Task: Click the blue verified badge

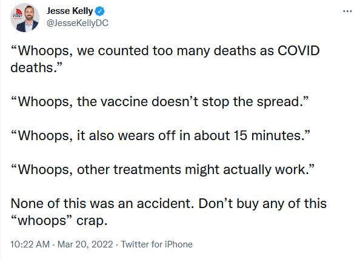Action: pyautogui.click(x=99, y=11)
